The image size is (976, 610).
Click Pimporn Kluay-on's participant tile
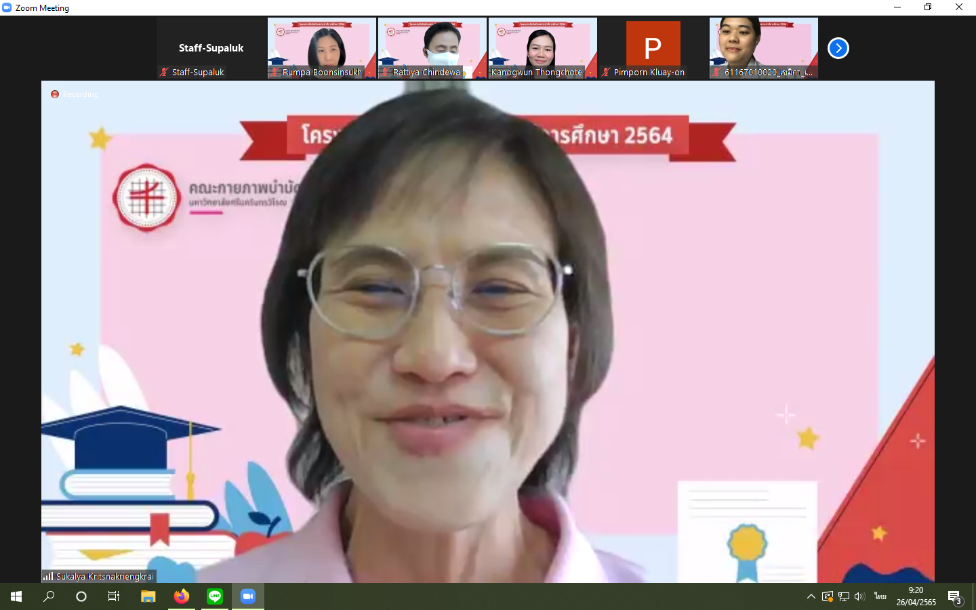(653, 47)
